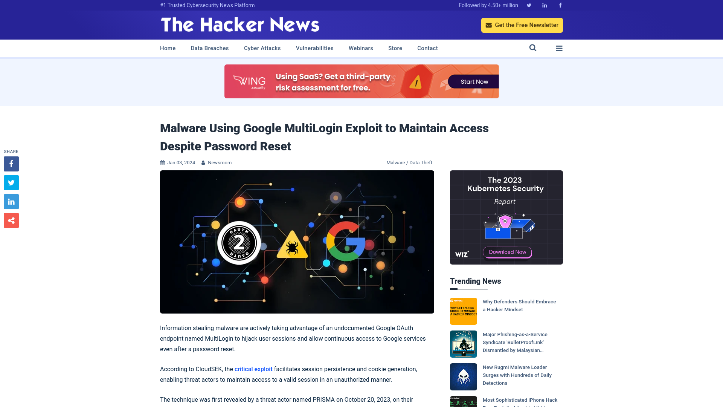Click the Trending News article image

tap(463, 311)
